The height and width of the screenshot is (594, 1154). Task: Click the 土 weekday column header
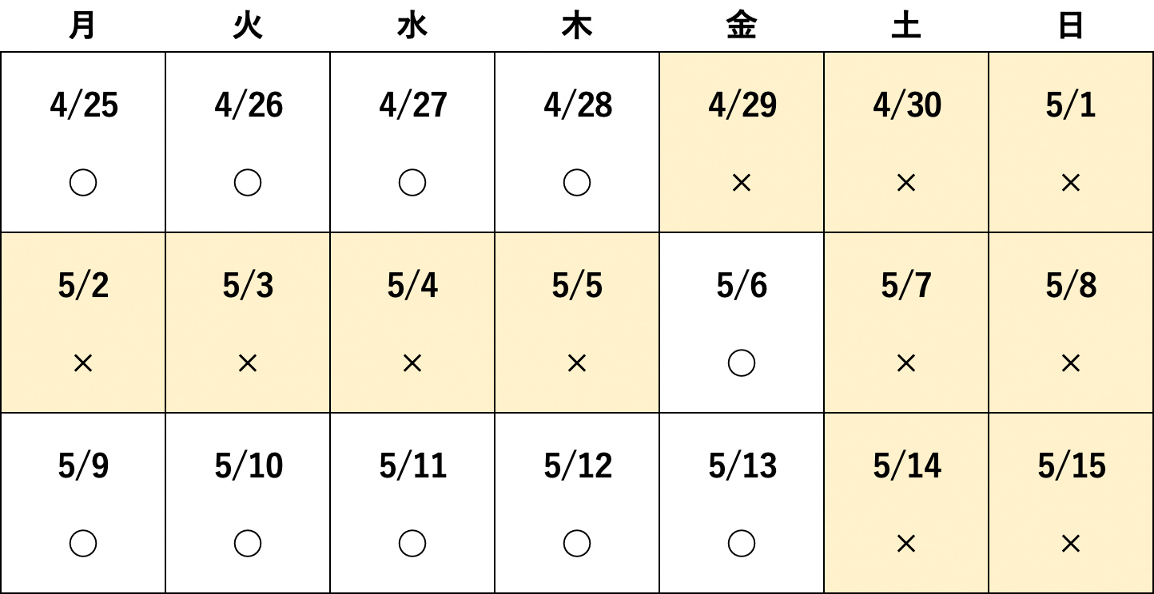(x=906, y=26)
